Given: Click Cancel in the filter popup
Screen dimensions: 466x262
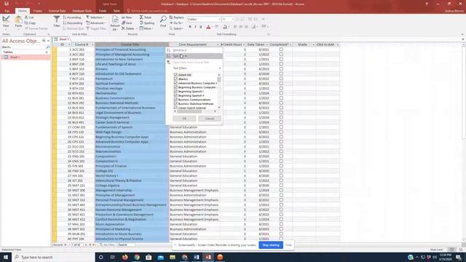Looking at the screenshot, I should click(x=210, y=119).
